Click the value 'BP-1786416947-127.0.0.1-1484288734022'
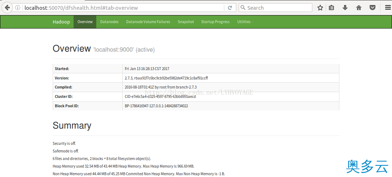 click(156, 106)
